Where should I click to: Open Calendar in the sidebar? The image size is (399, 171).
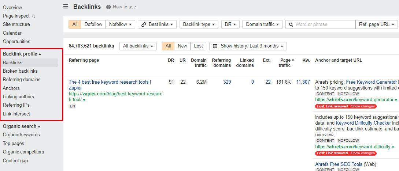(x=12, y=33)
